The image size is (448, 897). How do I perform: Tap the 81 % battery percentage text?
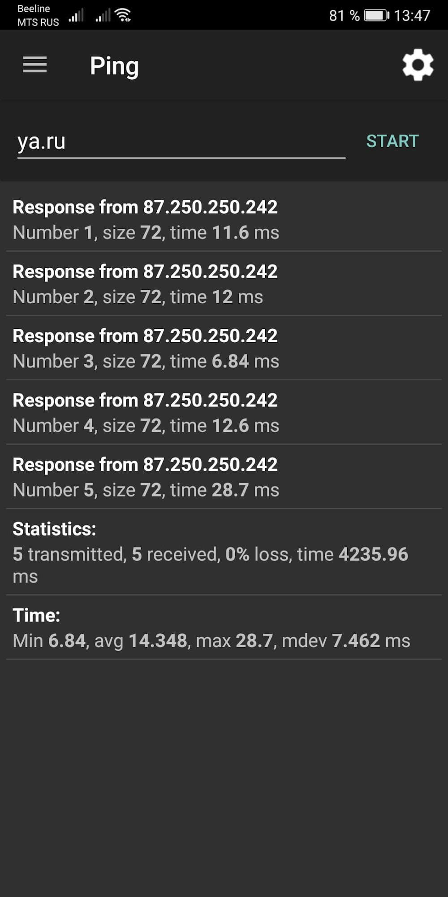[344, 16]
